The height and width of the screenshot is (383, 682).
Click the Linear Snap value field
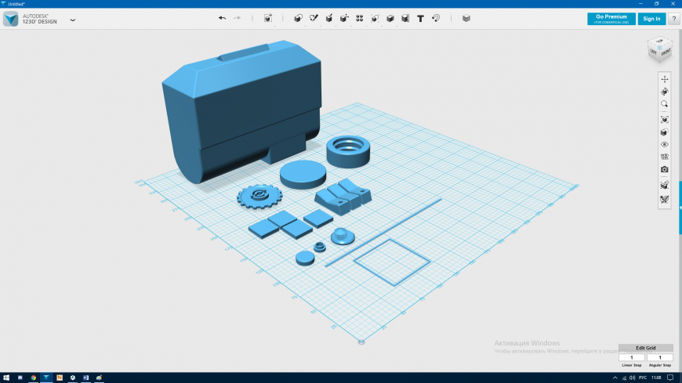pyautogui.click(x=631, y=357)
